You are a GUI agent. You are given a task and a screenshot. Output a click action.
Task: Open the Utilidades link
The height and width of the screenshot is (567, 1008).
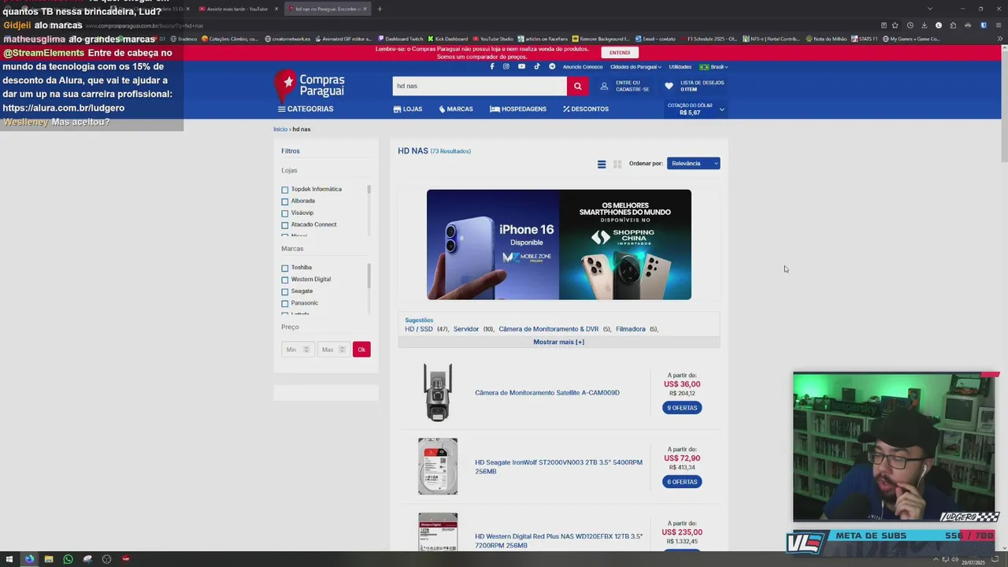pos(680,67)
